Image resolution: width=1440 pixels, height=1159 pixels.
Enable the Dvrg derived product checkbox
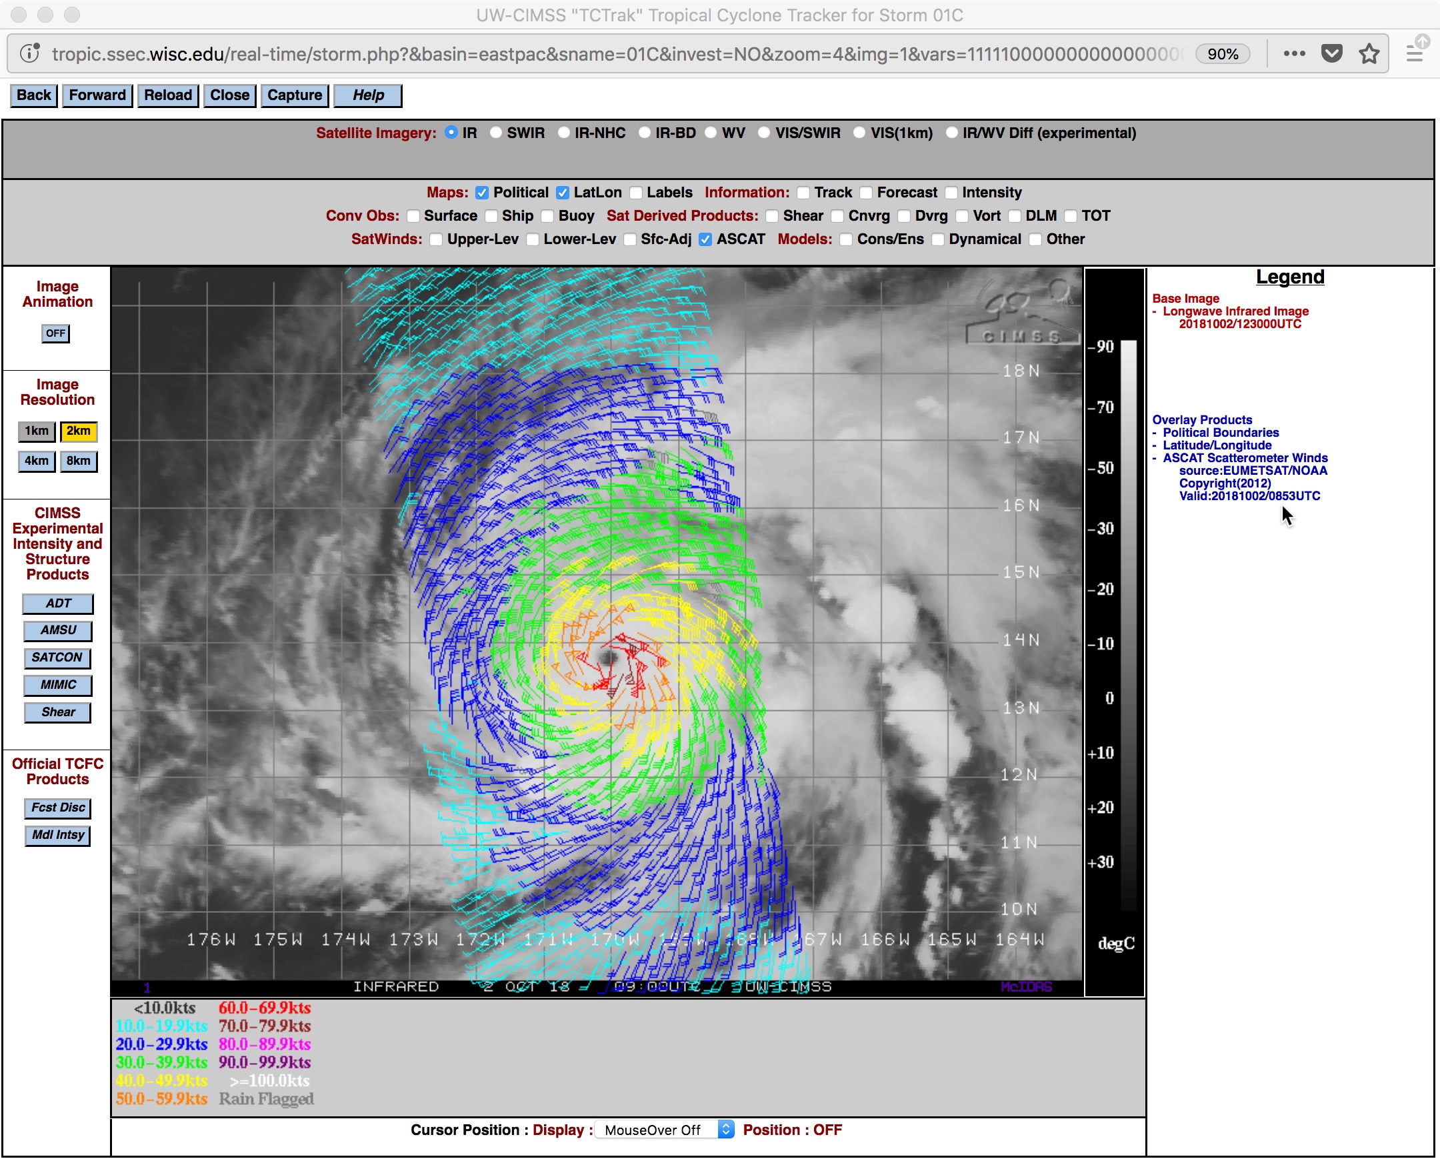pos(905,217)
